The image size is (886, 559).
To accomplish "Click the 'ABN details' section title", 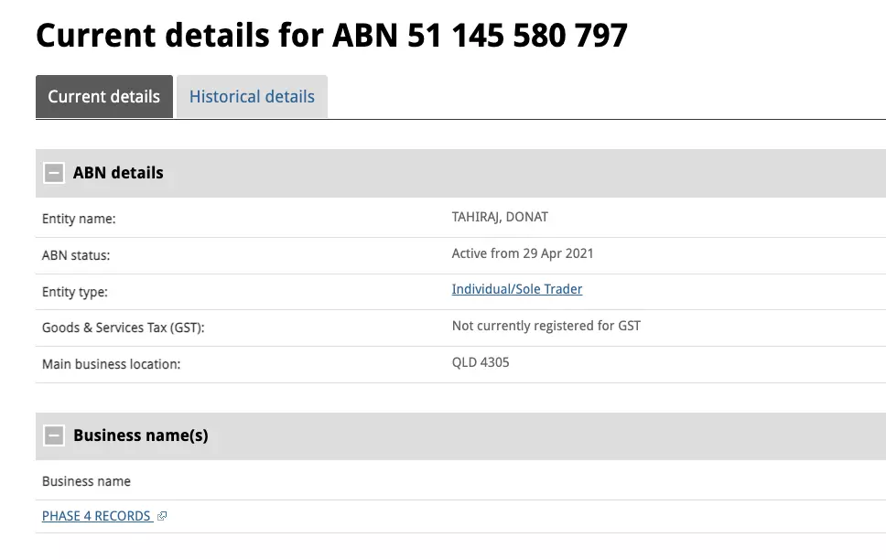I will (118, 173).
